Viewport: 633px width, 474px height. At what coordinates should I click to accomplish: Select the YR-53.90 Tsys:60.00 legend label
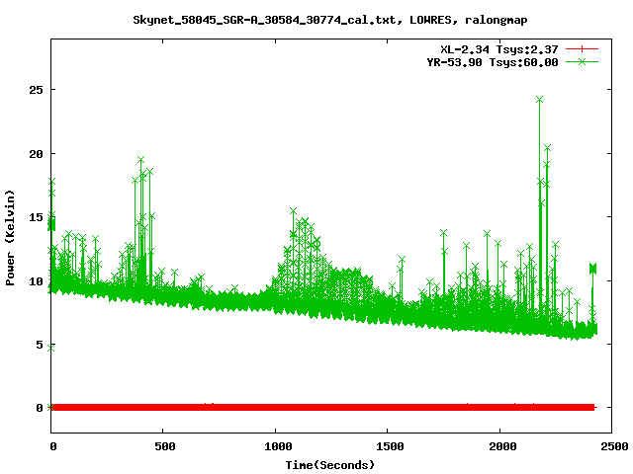493,62
